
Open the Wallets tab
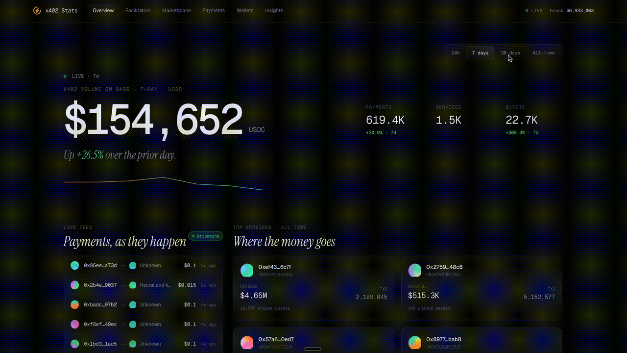(x=245, y=10)
